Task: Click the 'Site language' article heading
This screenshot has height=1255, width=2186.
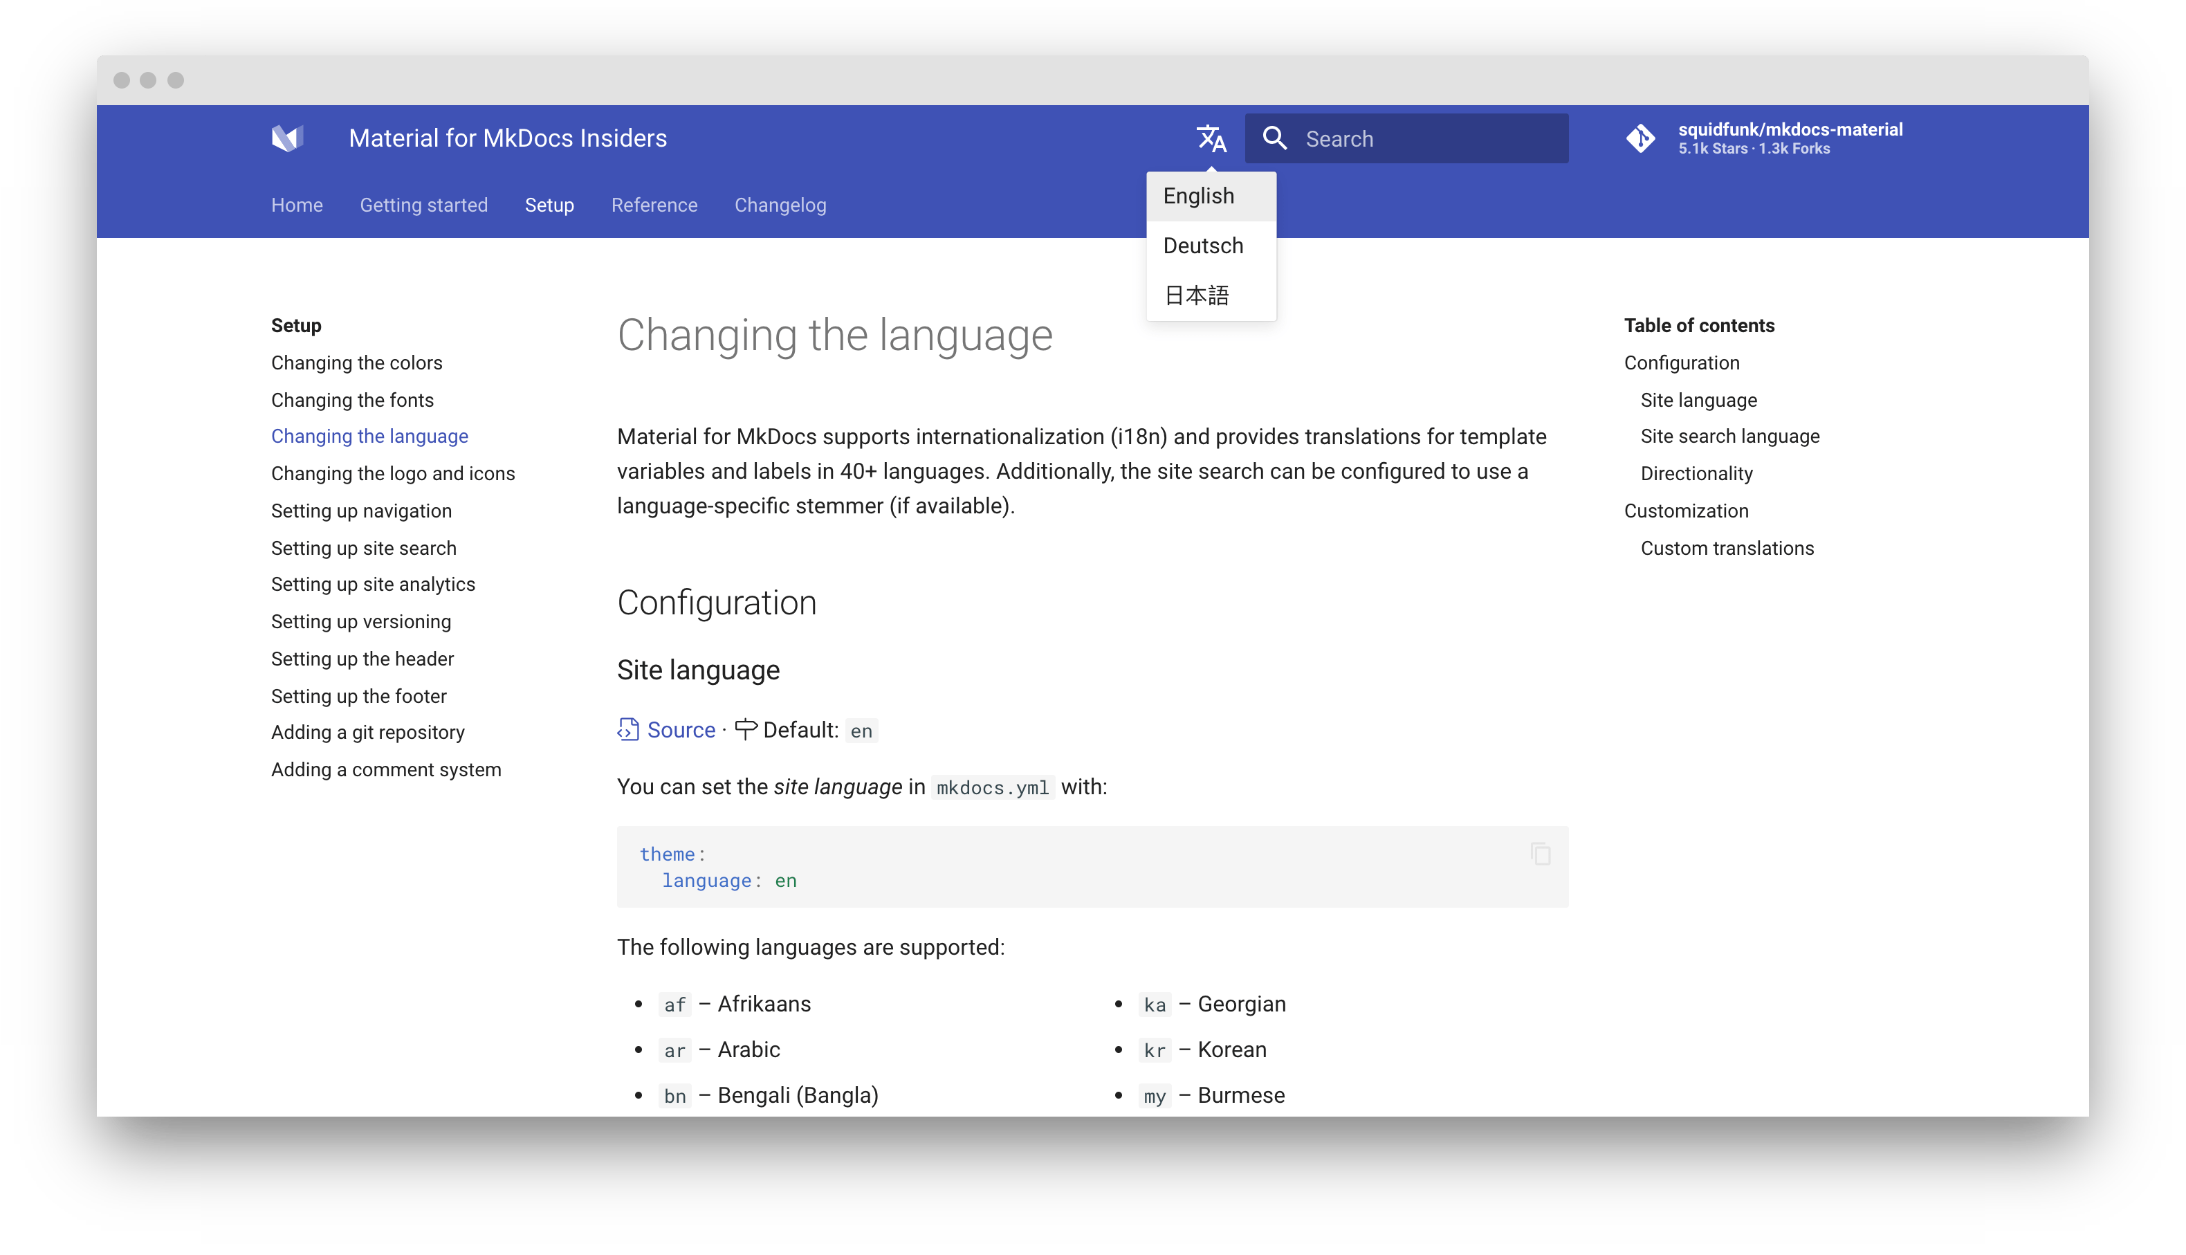Action: click(x=698, y=670)
